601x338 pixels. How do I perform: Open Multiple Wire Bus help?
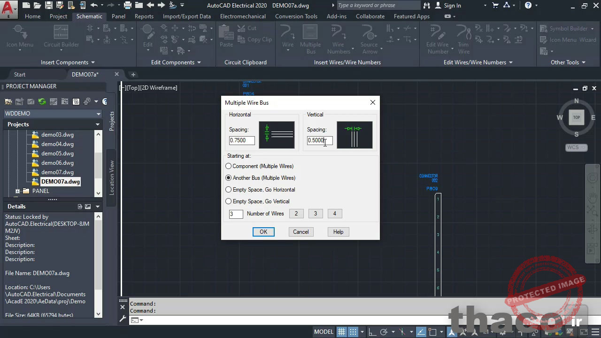(338, 231)
